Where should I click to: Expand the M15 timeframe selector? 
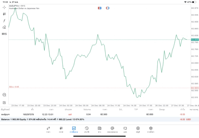pyautogui.click(x=4, y=34)
